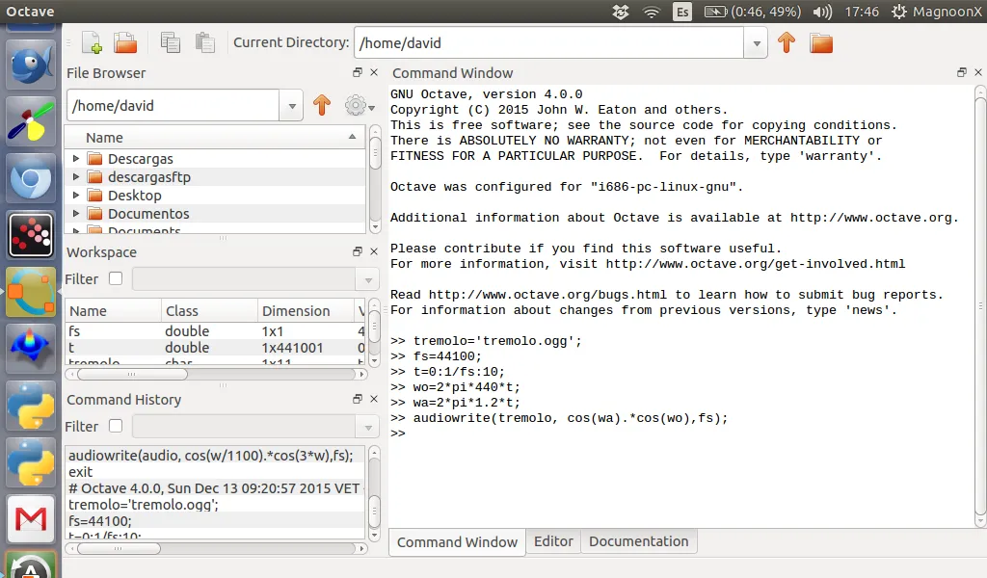The image size is (987, 578).
Task: Enable the Workspace filter checkbox
Action: click(116, 279)
